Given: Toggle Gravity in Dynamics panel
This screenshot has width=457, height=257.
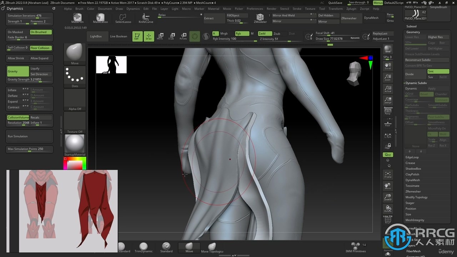Looking at the screenshot, I should 18,71.
